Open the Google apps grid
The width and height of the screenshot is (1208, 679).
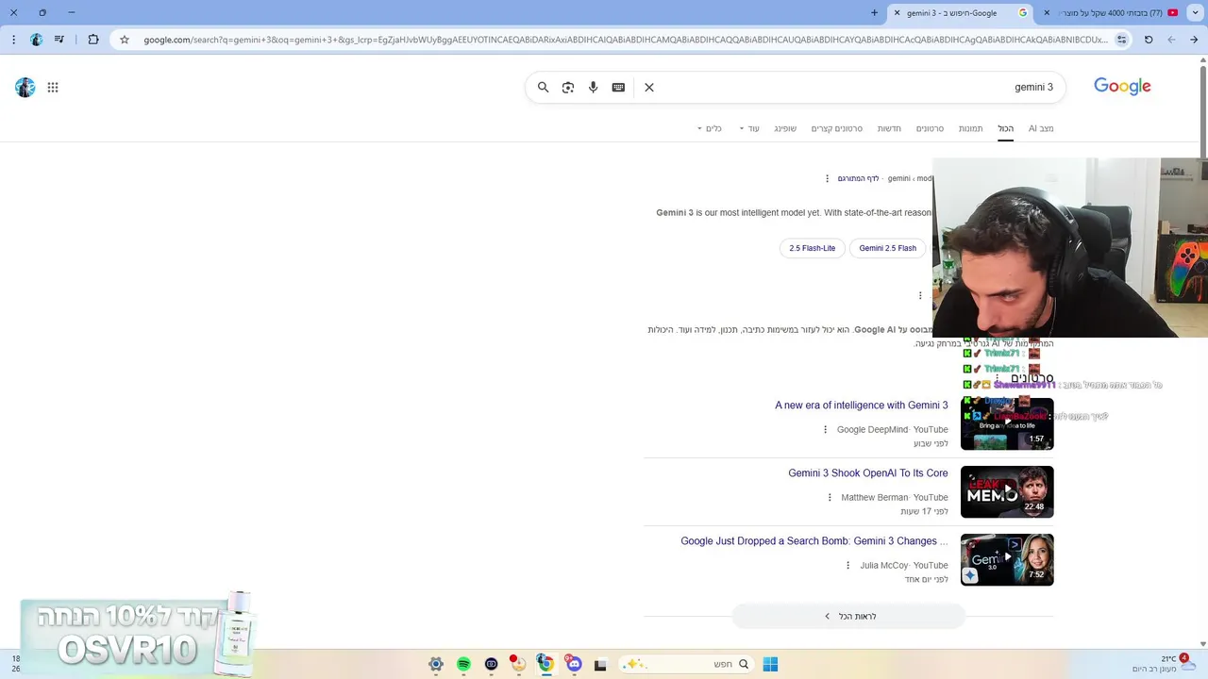coord(53,88)
